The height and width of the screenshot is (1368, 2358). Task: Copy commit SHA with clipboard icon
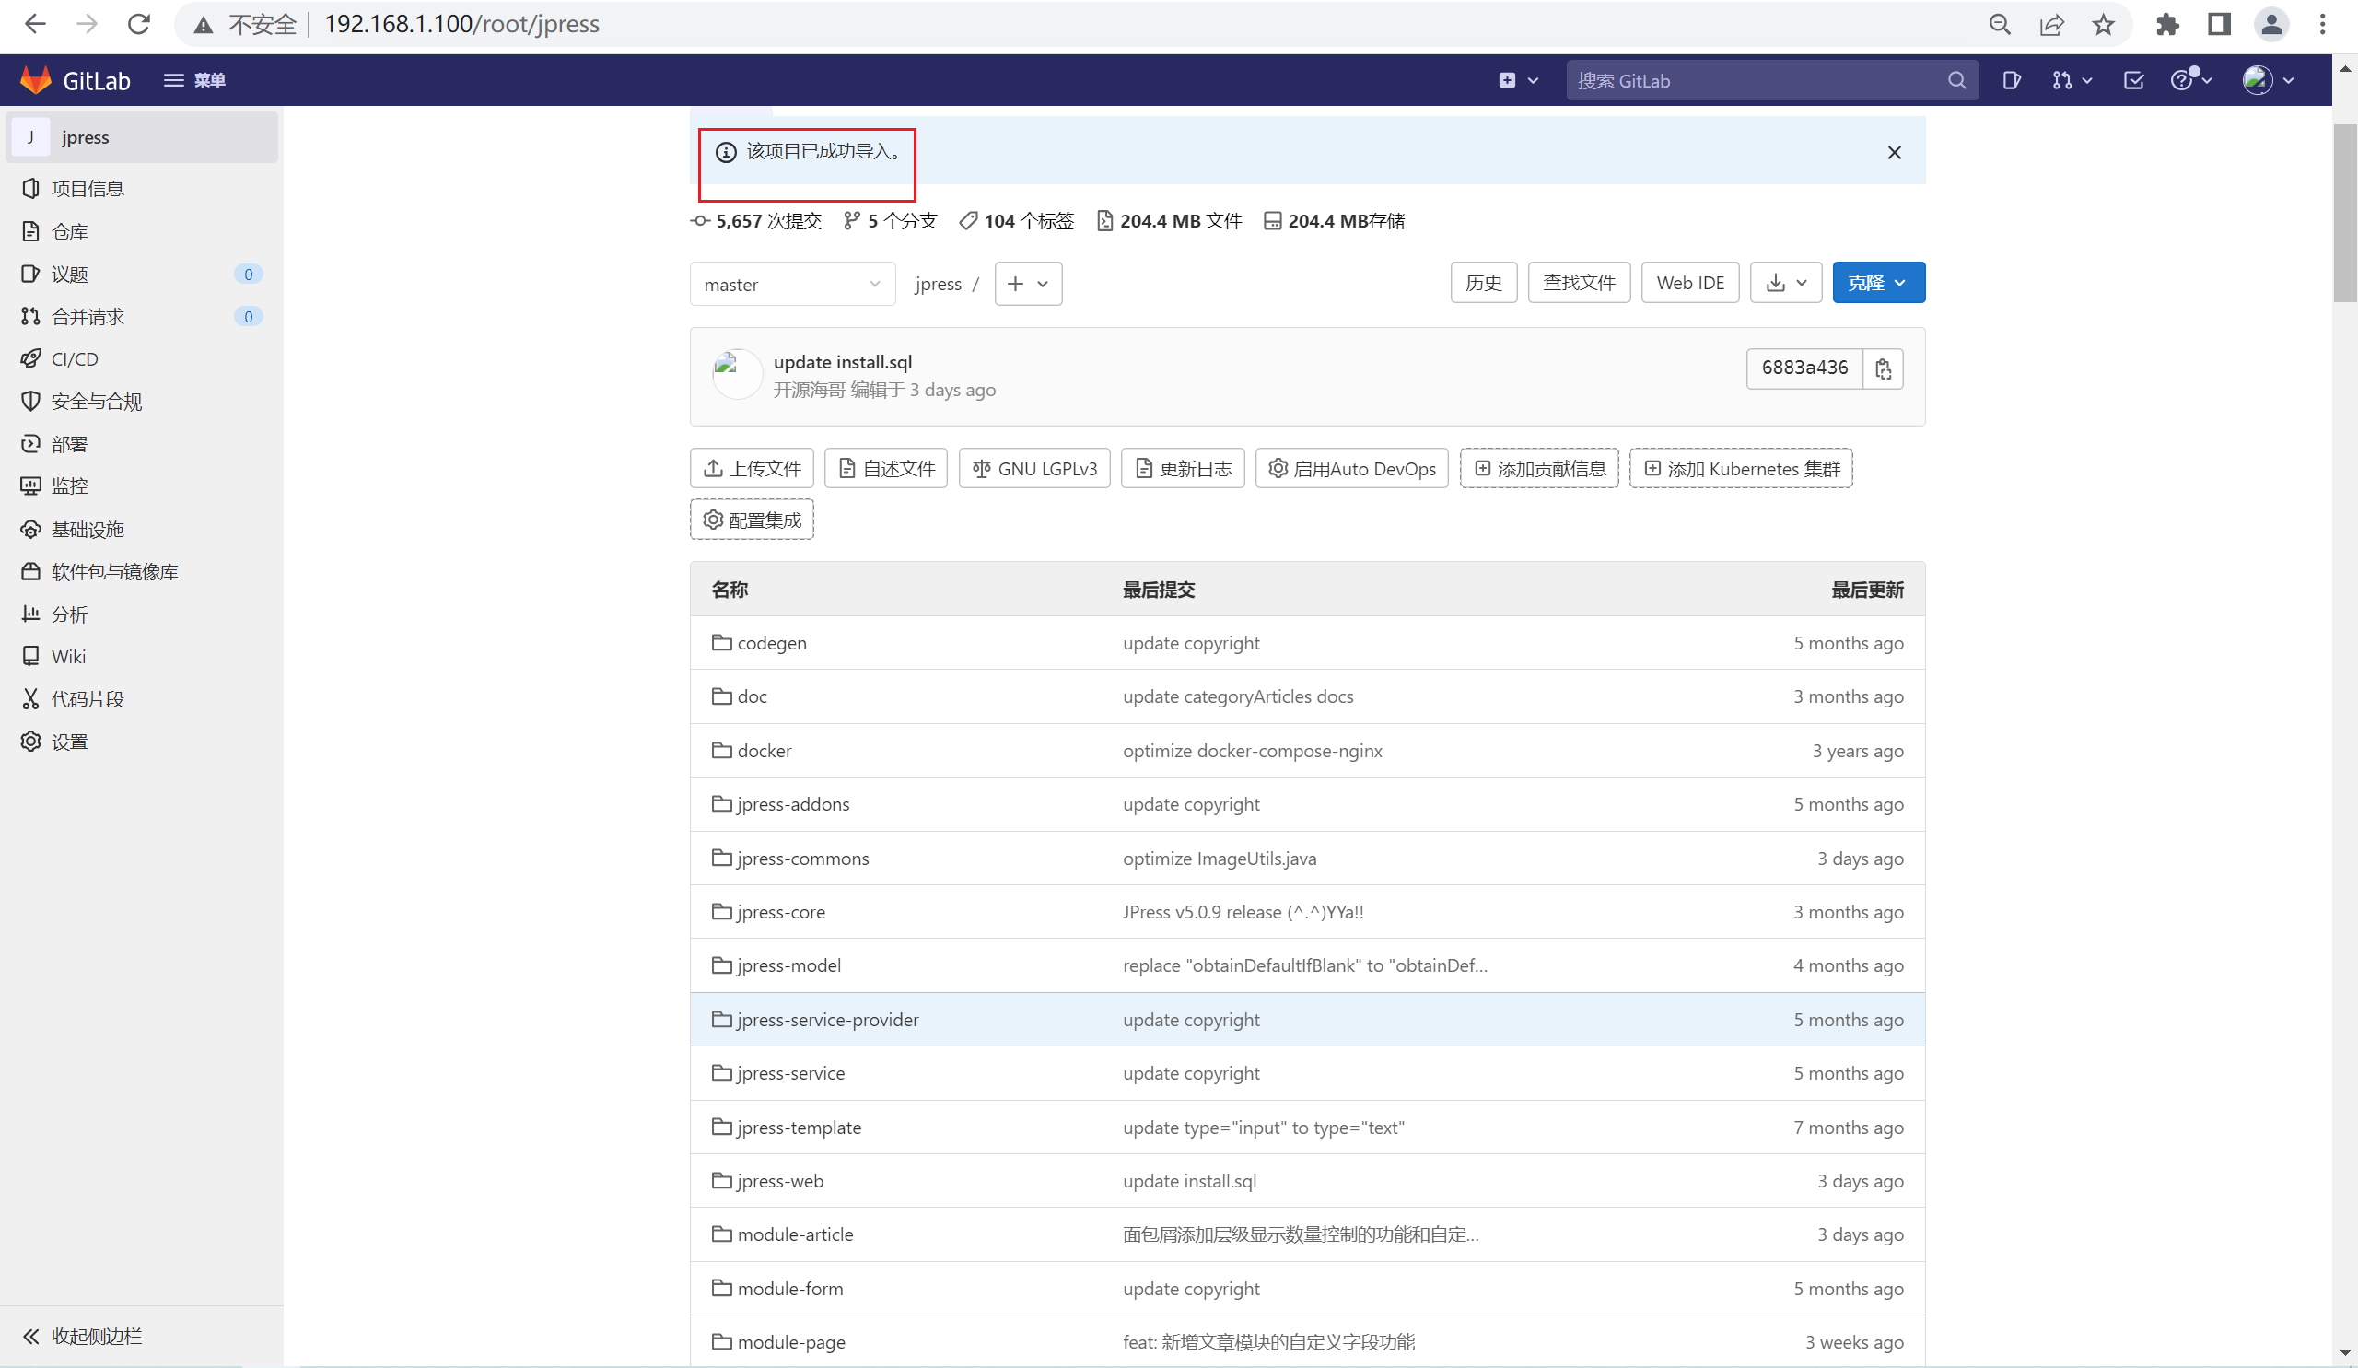click(x=1883, y=368)
